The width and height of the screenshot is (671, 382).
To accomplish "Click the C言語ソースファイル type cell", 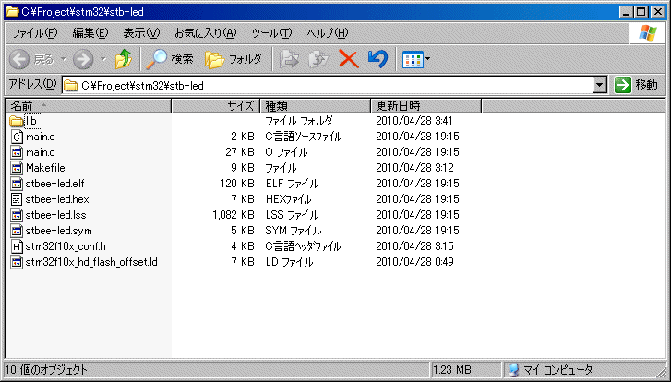I will click(x=304, y=137).
